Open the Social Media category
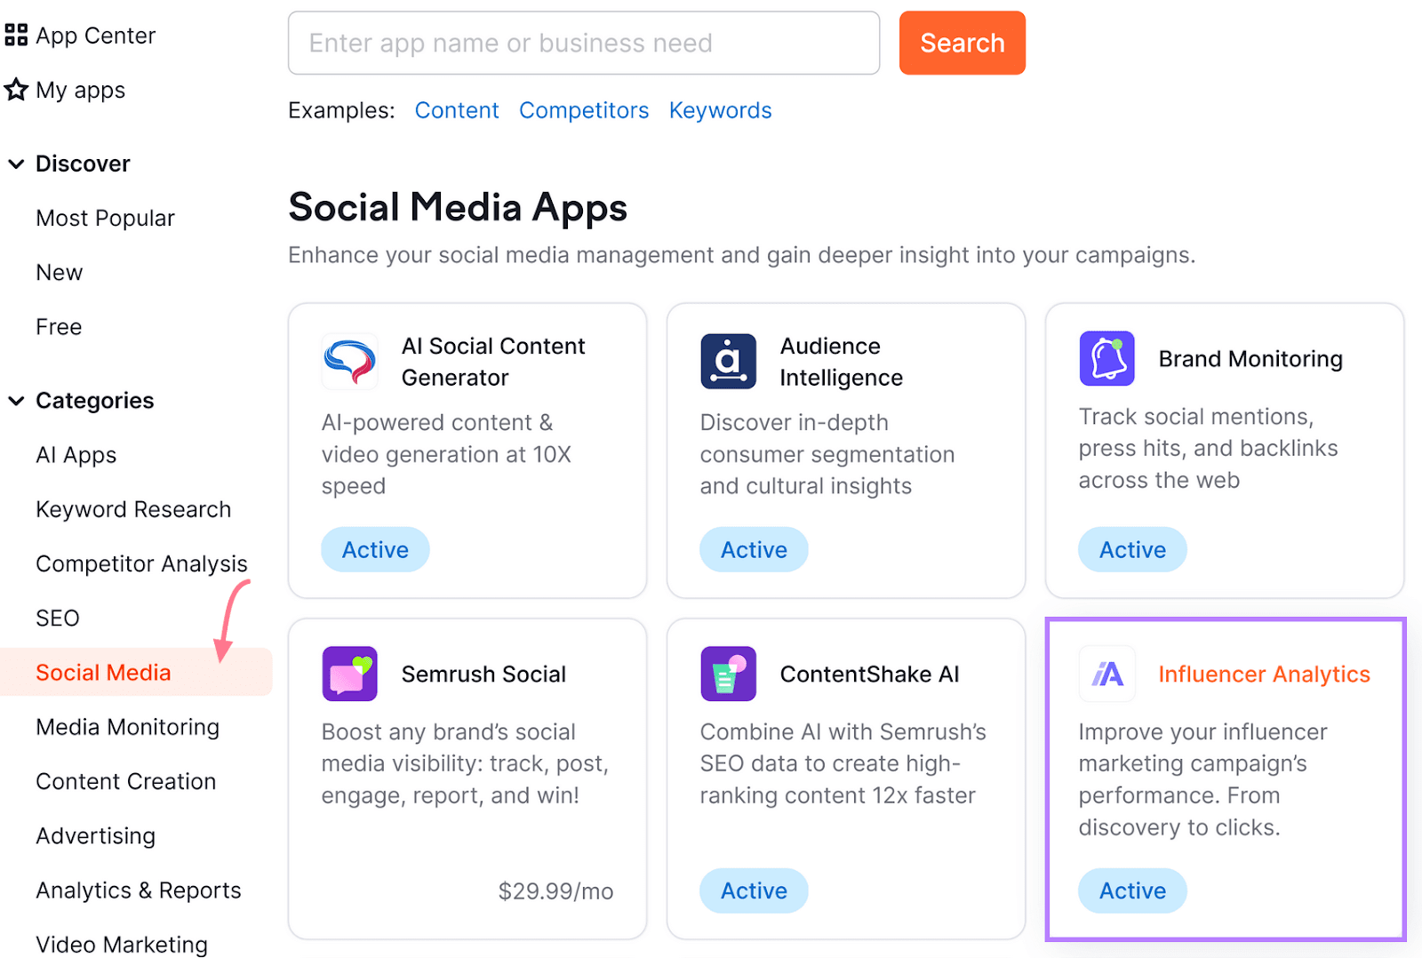 point(103,672)
